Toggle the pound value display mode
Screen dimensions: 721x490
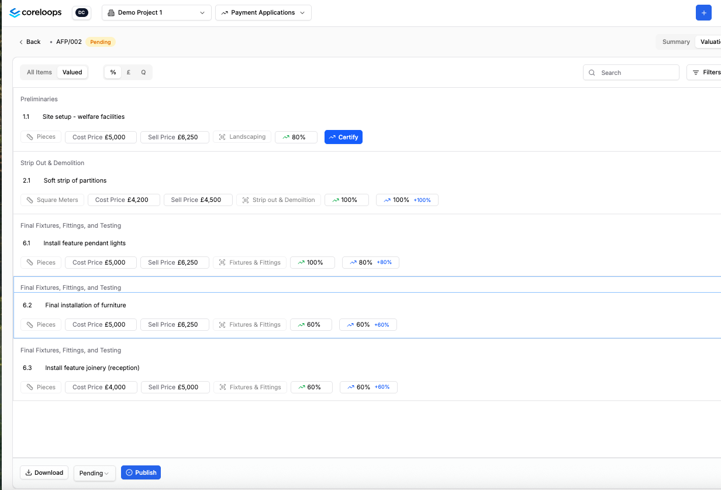point(128,73)
